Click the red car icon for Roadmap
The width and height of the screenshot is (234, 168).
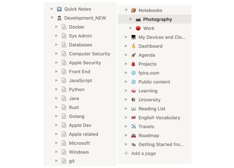coord(133,136)
